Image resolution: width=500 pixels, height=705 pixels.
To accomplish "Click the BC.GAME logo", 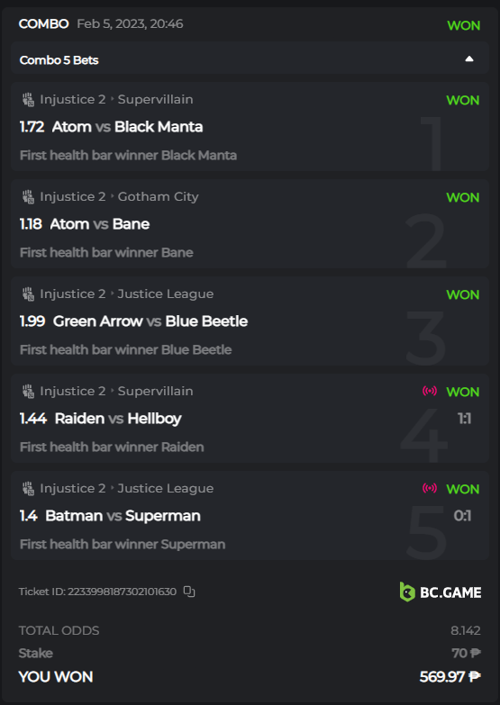I will click(441, 592).
